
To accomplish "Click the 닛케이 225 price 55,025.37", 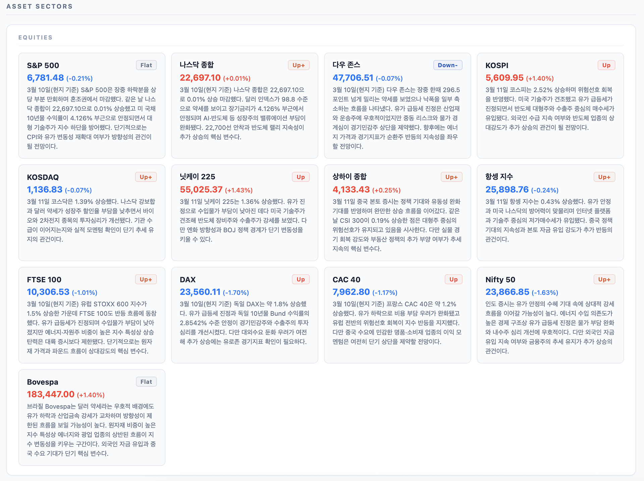I will click(x=201, y=190).
